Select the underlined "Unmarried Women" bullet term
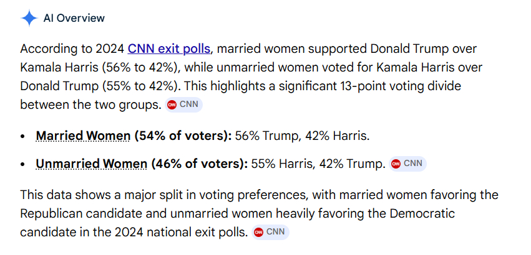Screen dimensions: 531x255 [x=91, y=164]
